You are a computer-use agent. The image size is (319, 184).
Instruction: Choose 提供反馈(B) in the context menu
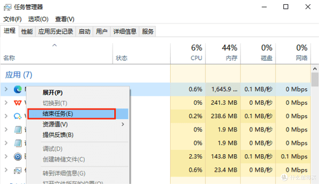(78, 135)
